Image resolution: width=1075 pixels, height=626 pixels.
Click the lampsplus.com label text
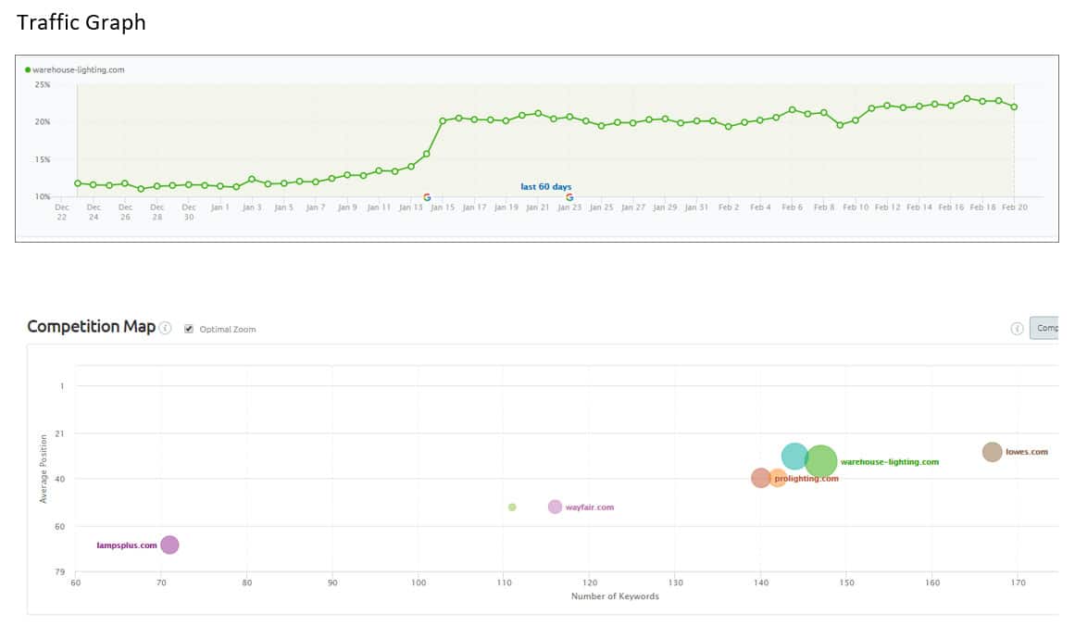(127, 545)
